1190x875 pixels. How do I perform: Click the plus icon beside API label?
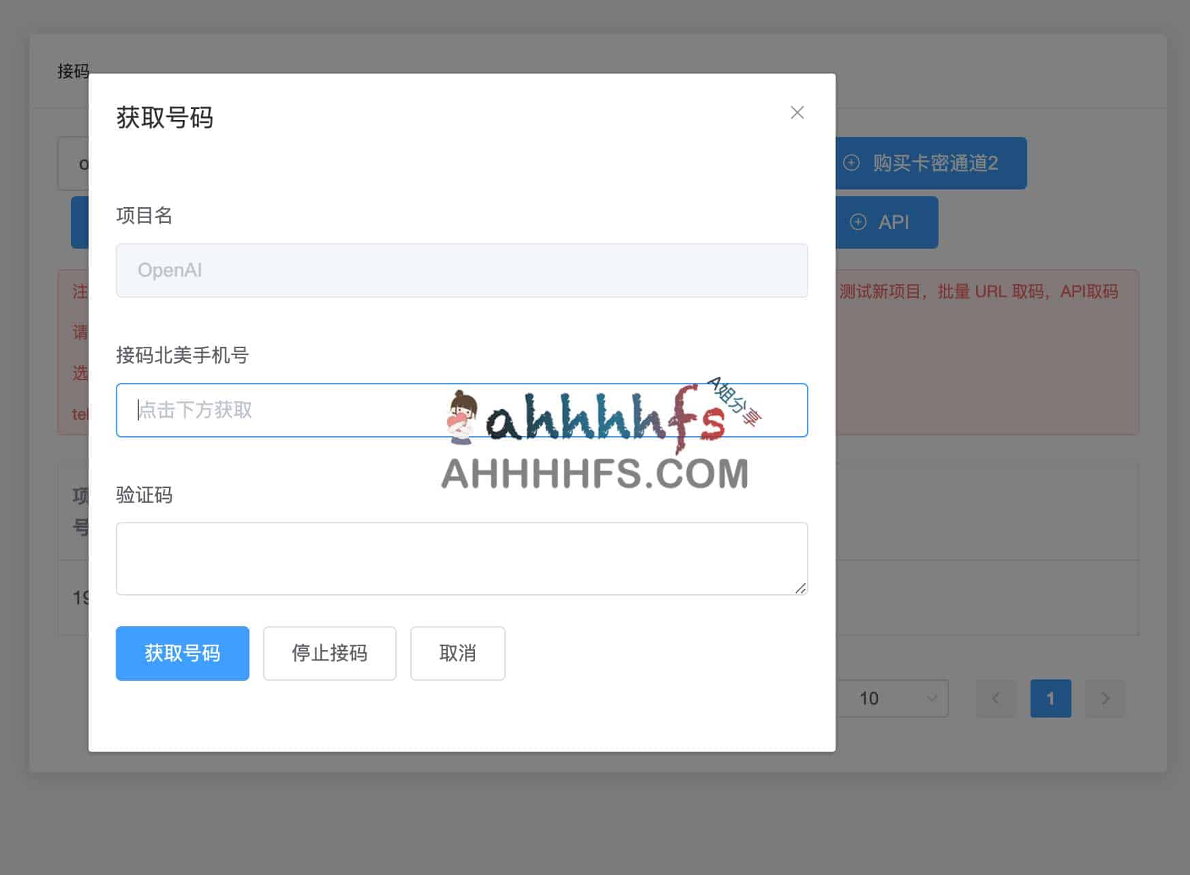click(858, 222)
